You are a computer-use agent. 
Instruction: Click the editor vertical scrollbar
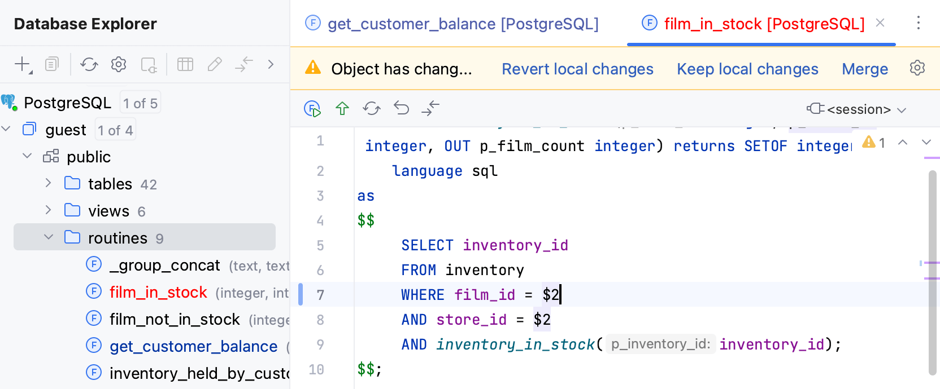(x=932, y=271)
